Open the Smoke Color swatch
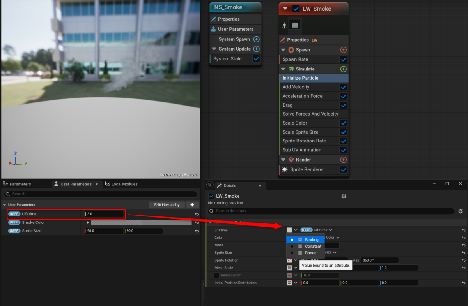The width and height of the screenshot is (468, 306). [141, 223]
